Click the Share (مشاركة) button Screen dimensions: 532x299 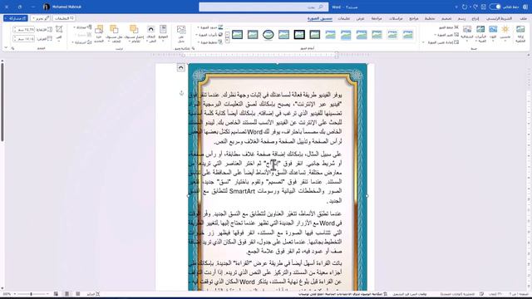pos(16,18)
